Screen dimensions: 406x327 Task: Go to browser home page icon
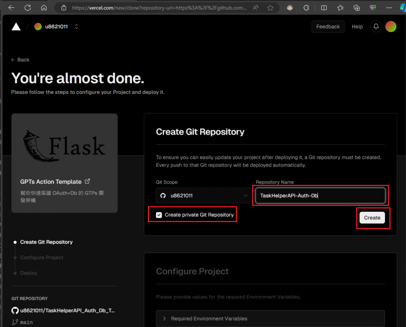[x=44, y=8]
